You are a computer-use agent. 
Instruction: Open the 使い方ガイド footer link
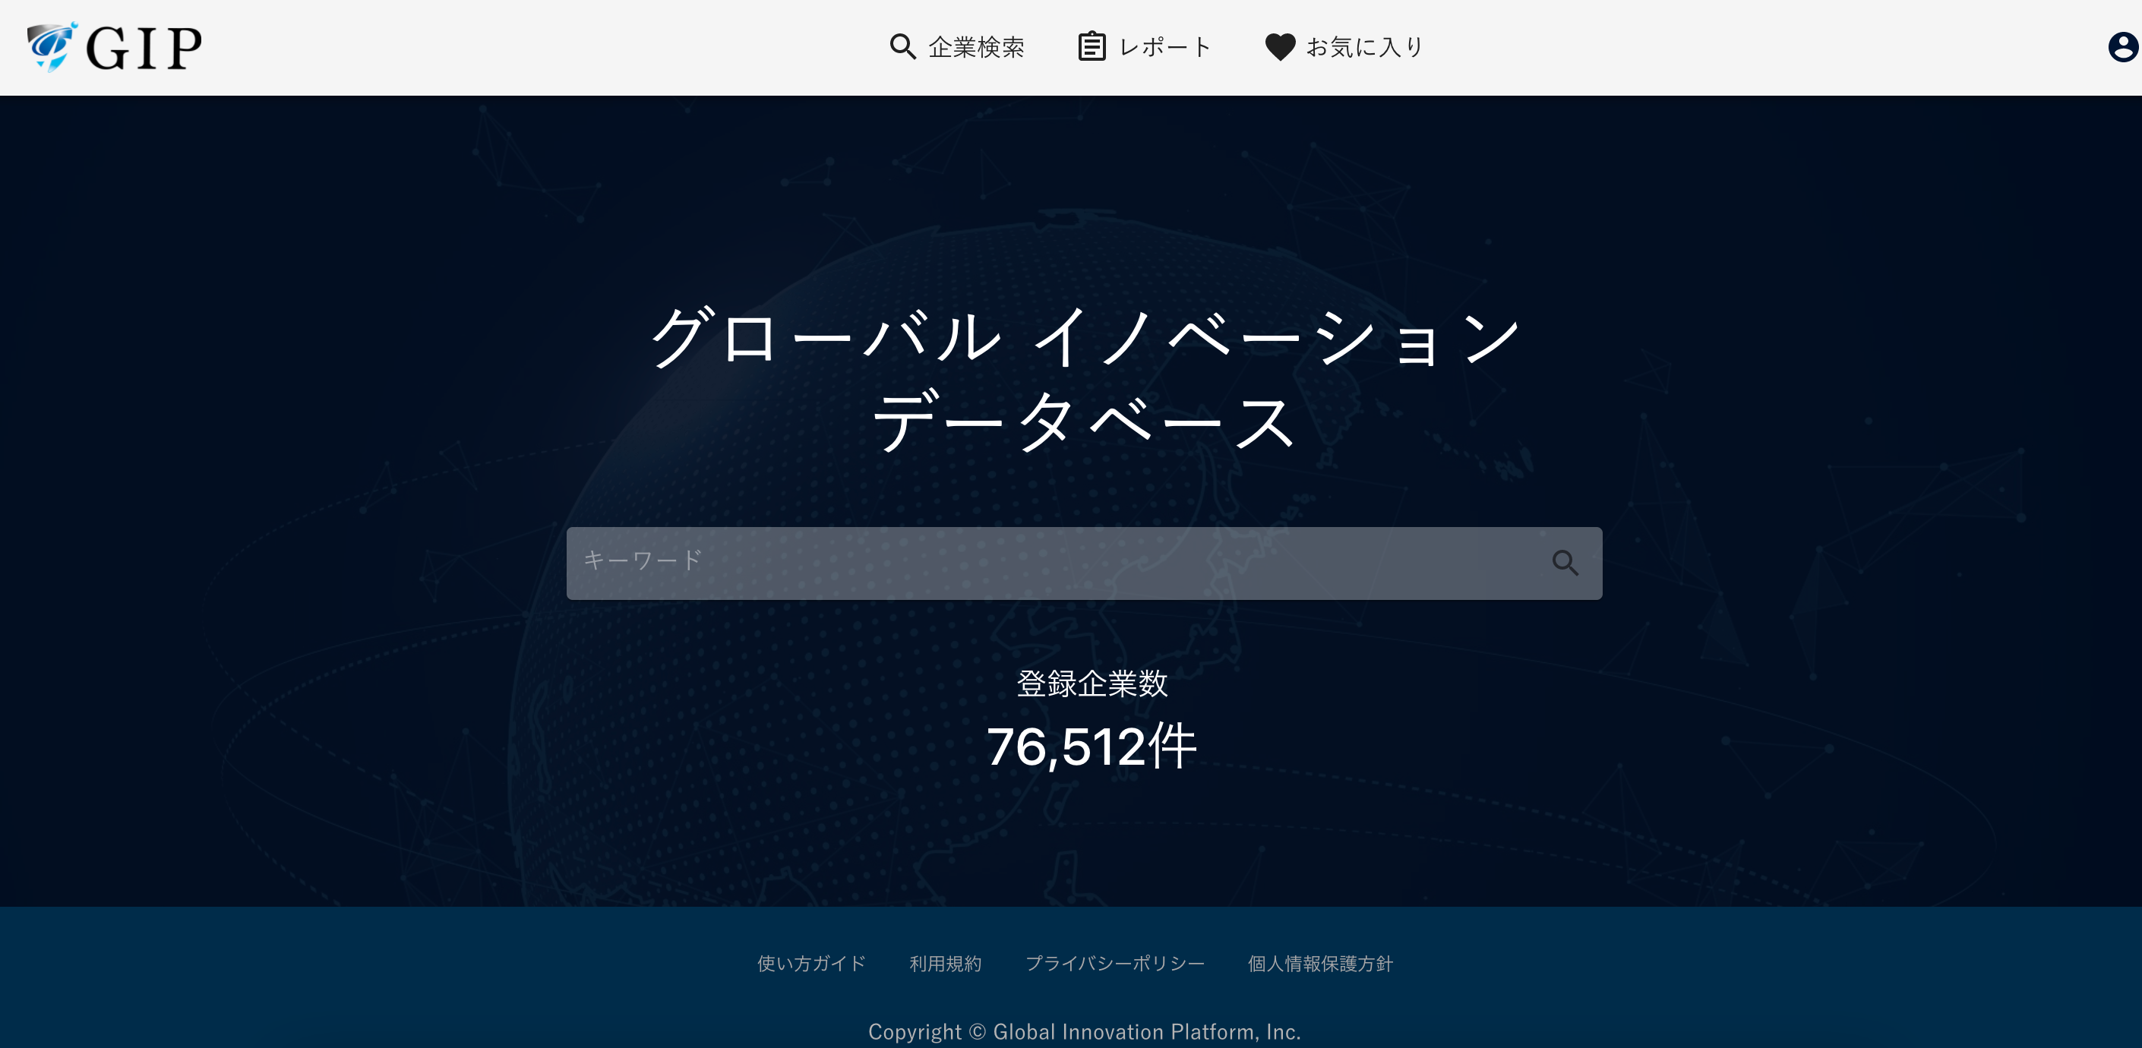click(810, 963)
